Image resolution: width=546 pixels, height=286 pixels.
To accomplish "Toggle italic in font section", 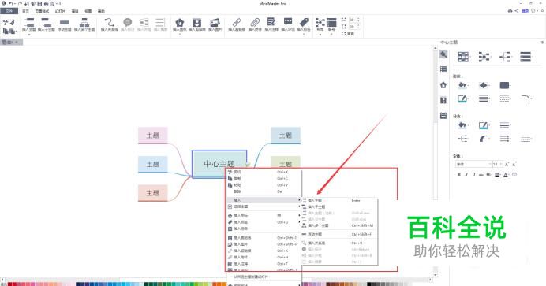I will tap(466, 174).
